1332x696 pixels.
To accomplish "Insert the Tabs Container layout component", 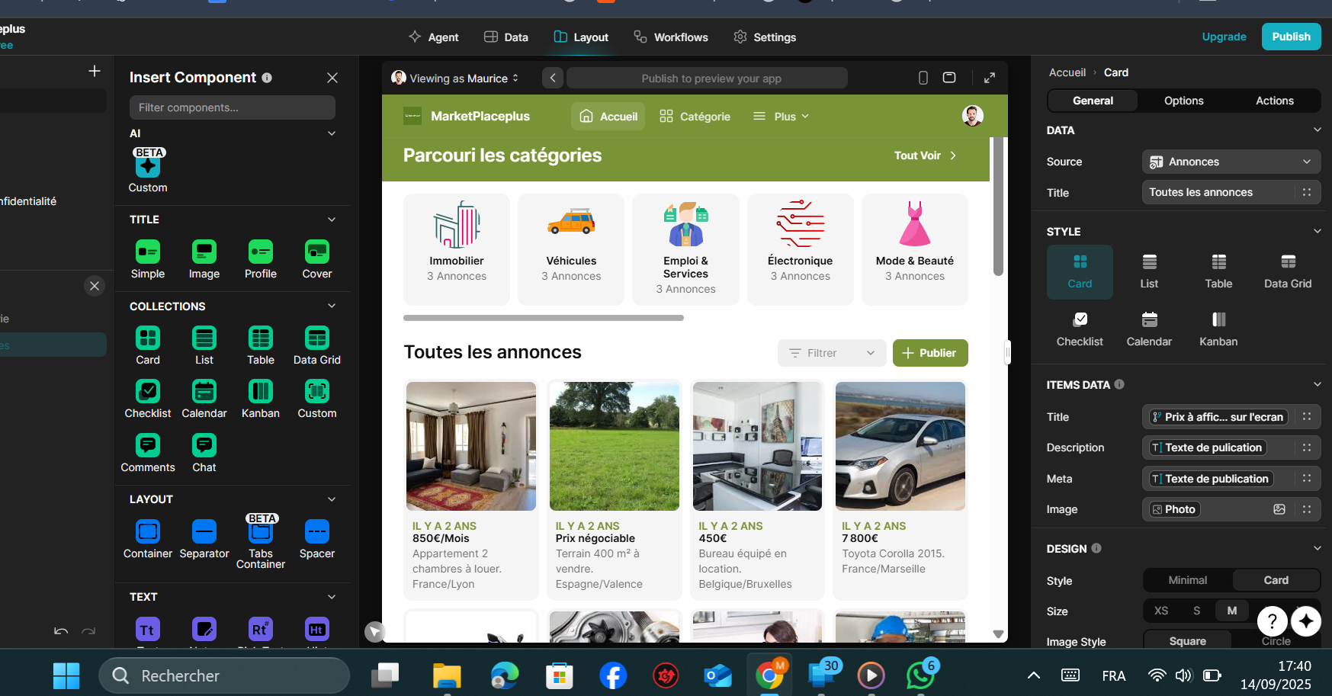I will click(x=260, y=540).
